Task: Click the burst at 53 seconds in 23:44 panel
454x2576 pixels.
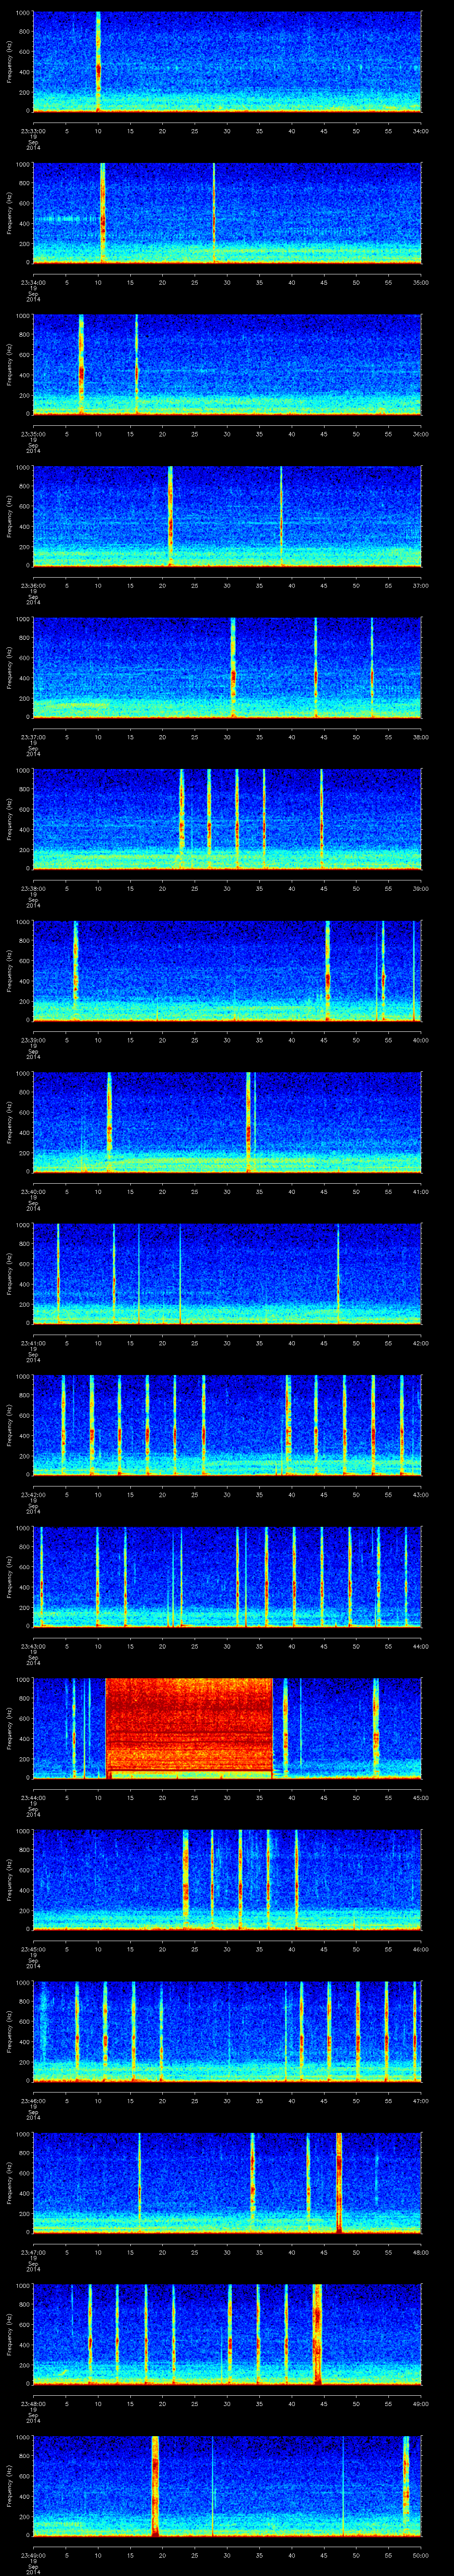Action: click(375, 1727)
